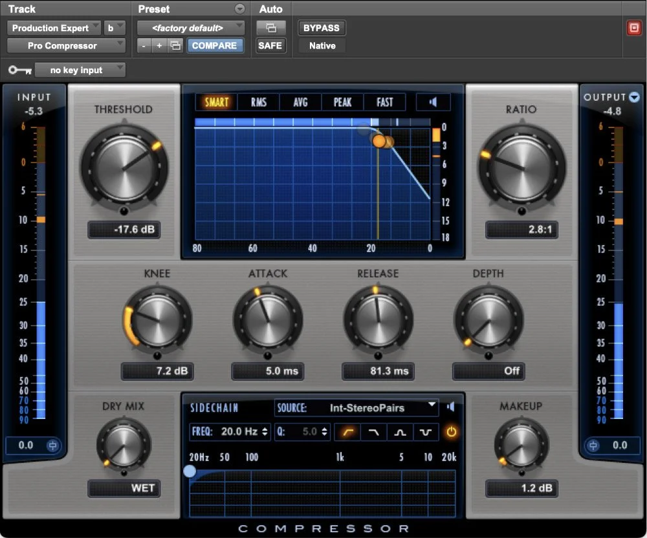This screenshot has width=647, height=538.
Task: Click the input phase invert icon
Action: [x=52, y=446]
